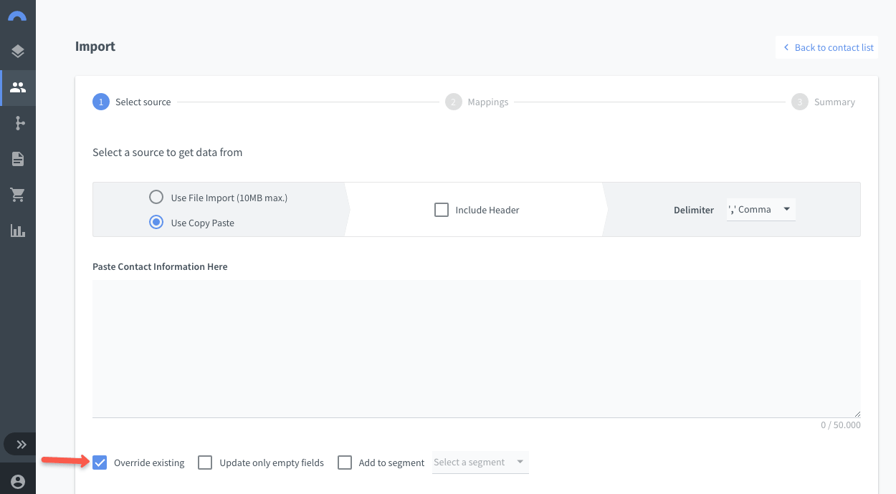Click step 1 Select source
Screen dimensions: 896x494
[132, 102]
